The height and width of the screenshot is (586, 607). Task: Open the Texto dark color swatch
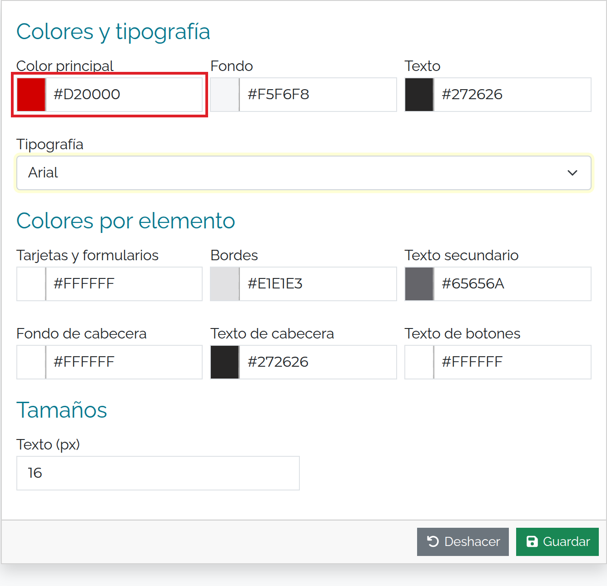[419, 95]
